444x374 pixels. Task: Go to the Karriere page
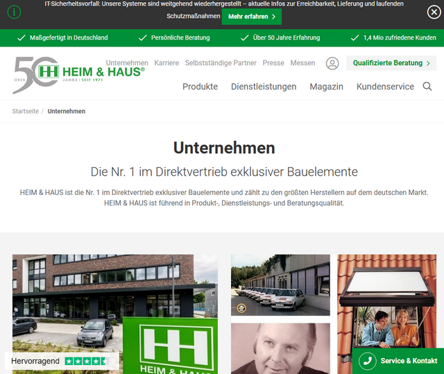pos(166,63)
